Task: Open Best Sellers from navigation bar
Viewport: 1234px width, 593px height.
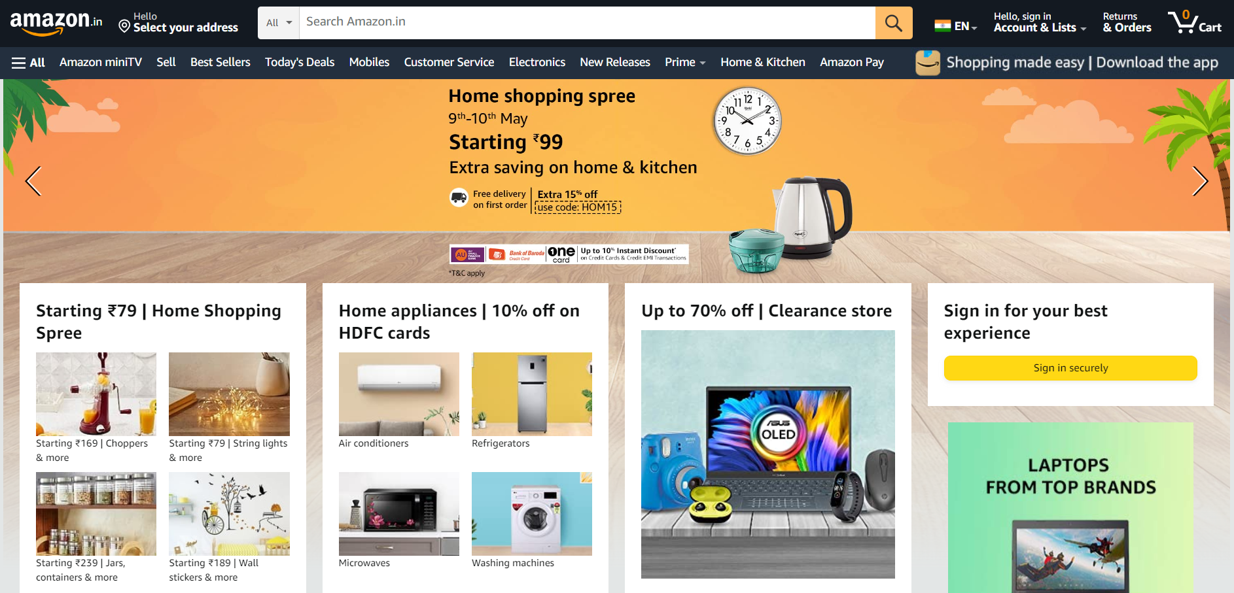Action: pos(220,63)
